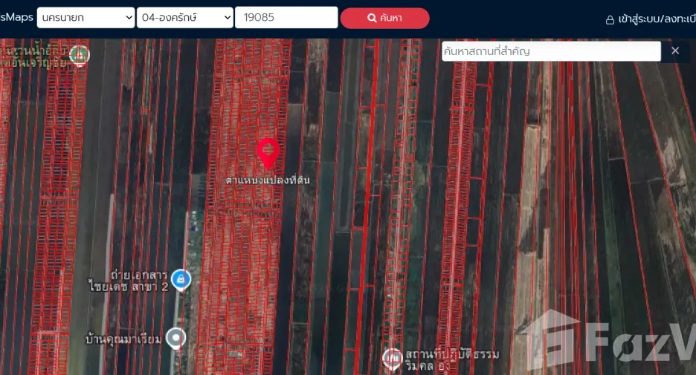Image resolution: width=696 pixels, height=375 pixels.
Task: Click the FazWaz house logo watermark
Action: tap(550, 339)
